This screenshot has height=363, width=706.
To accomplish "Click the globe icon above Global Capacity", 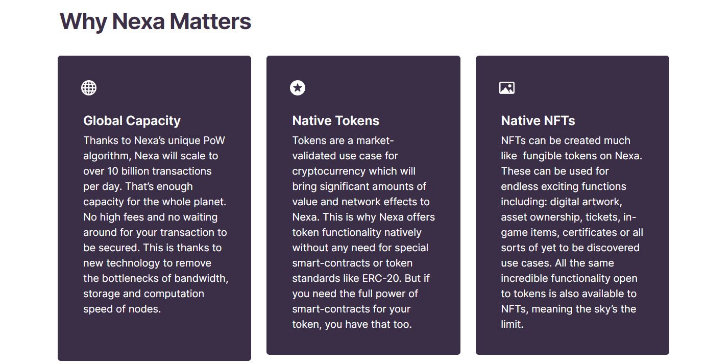I will [x=89, y=88].
